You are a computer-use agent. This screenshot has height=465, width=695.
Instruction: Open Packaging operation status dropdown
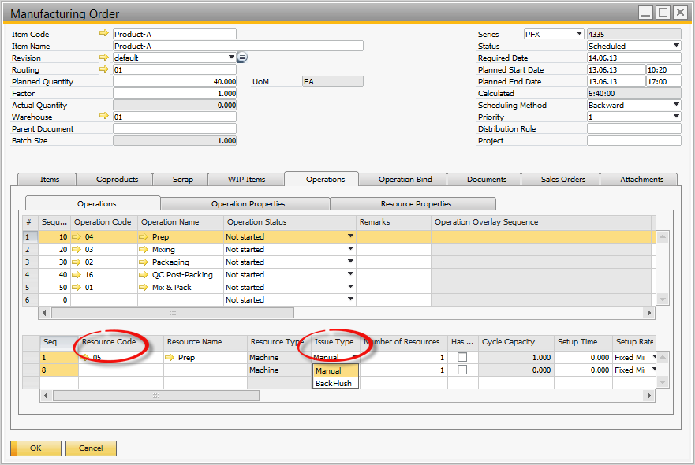pyautogui.click(x=350, y=262)
